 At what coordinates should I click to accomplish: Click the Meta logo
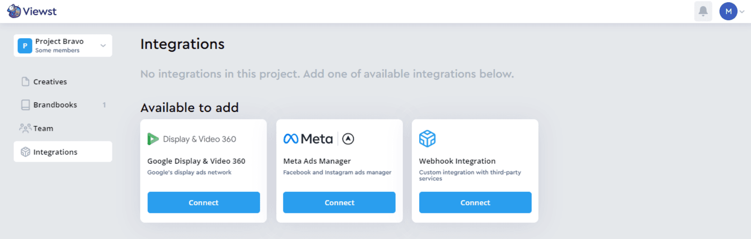(308, 139)
